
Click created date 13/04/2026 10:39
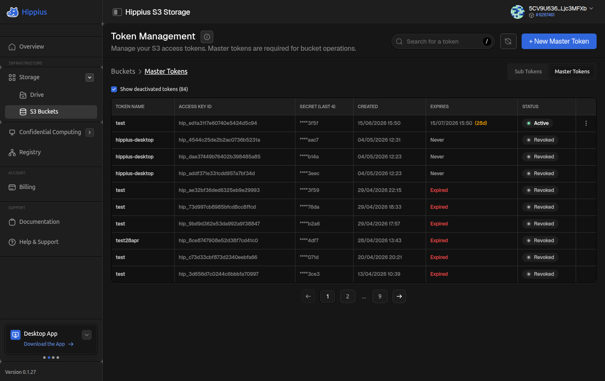[x=379, y=274]
